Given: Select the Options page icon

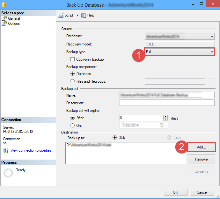Looking at the screenshot, I should pyautogui.click(x=4, y=24).
